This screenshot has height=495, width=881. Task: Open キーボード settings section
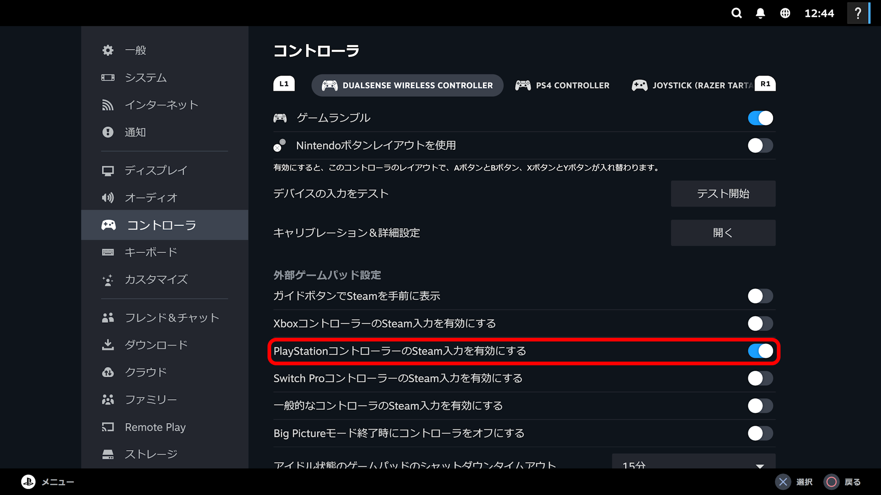pos(165,252)
